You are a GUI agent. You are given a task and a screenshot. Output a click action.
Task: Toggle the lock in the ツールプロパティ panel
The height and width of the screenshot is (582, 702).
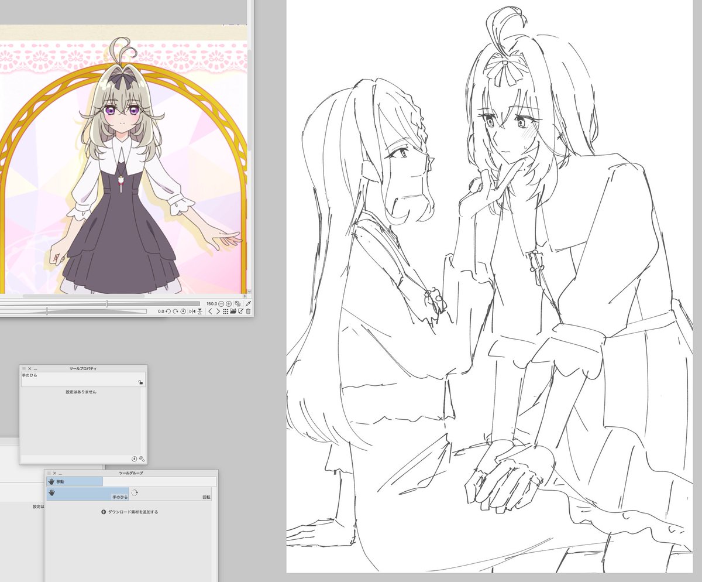pos(140,382)
